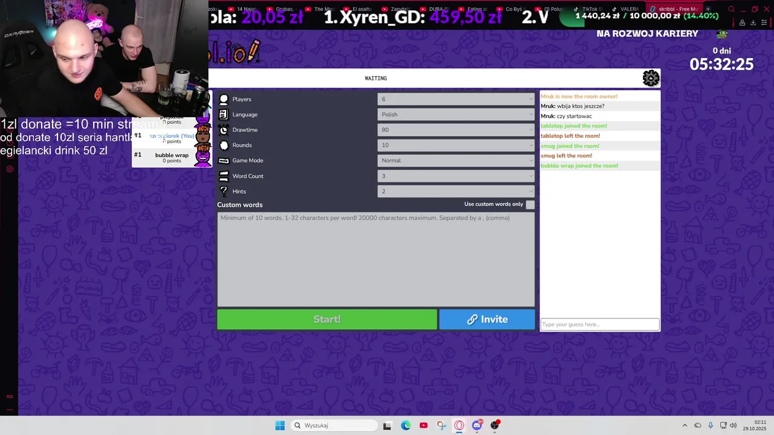Open microphone tray icon
774x435 pixels.
pyautogui.click(x=711, y=425)
